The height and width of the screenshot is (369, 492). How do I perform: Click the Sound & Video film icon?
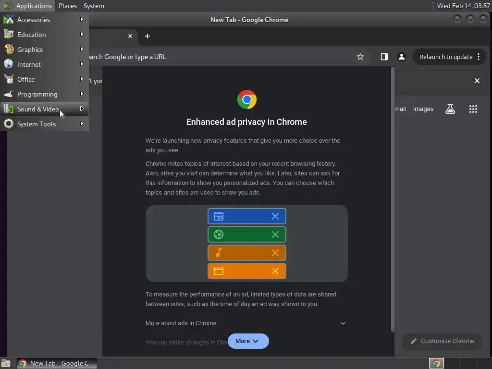[9, 109]
